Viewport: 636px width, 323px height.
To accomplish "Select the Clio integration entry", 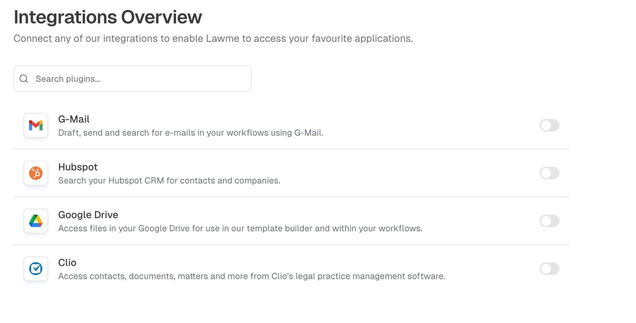I will [x=248, y=269].
